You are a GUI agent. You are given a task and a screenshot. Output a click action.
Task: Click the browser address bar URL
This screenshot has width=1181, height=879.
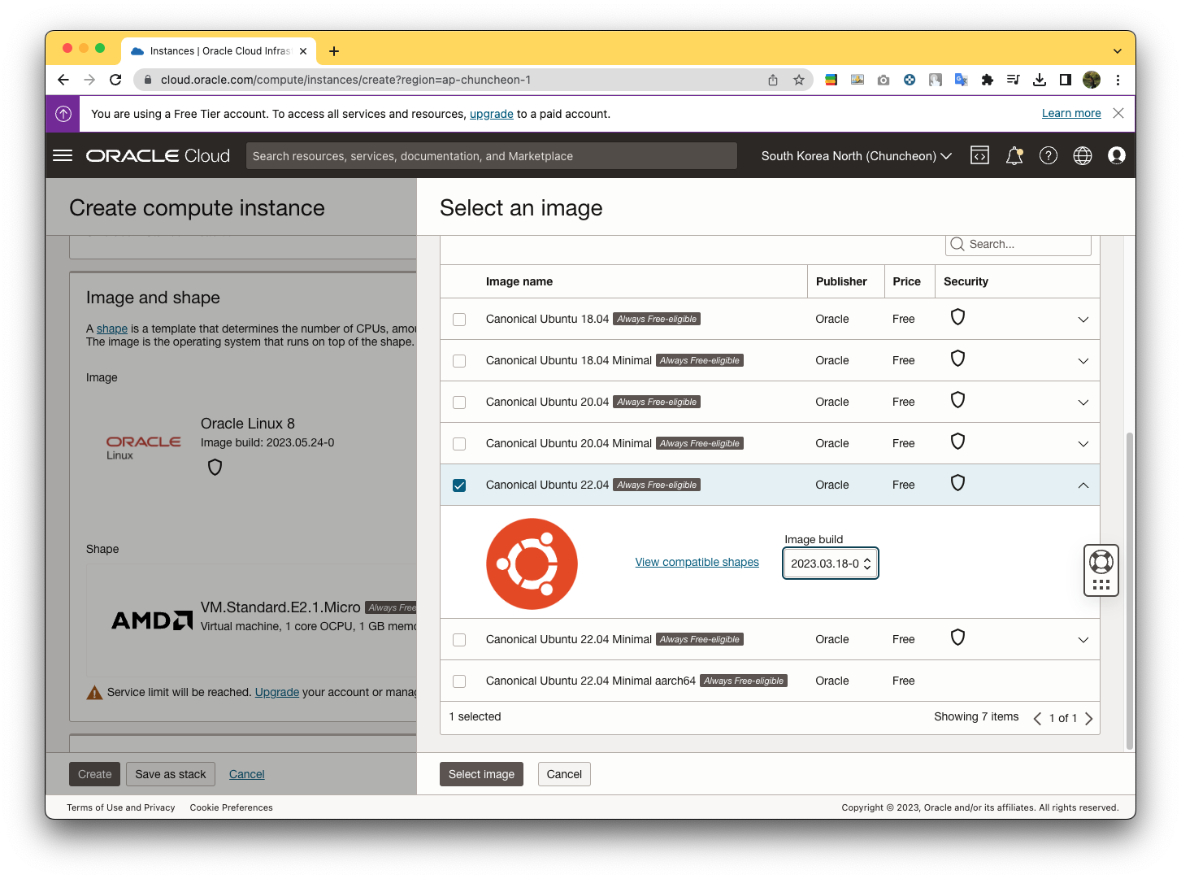tap(345, 80)
